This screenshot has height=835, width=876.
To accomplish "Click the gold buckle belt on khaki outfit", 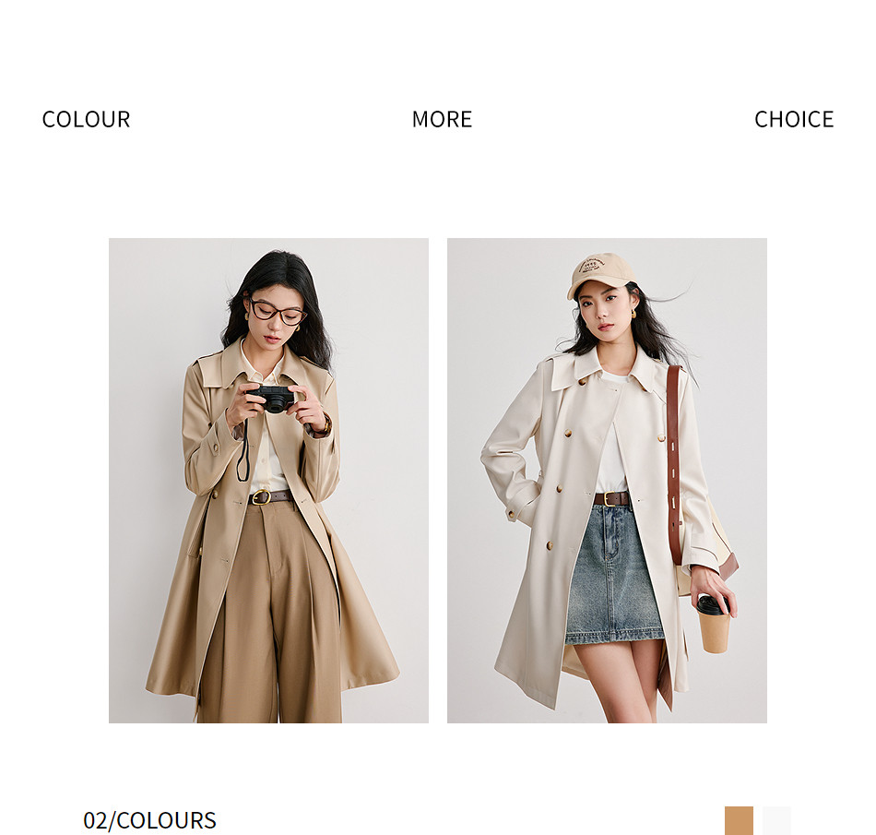I will pos(270,496).
